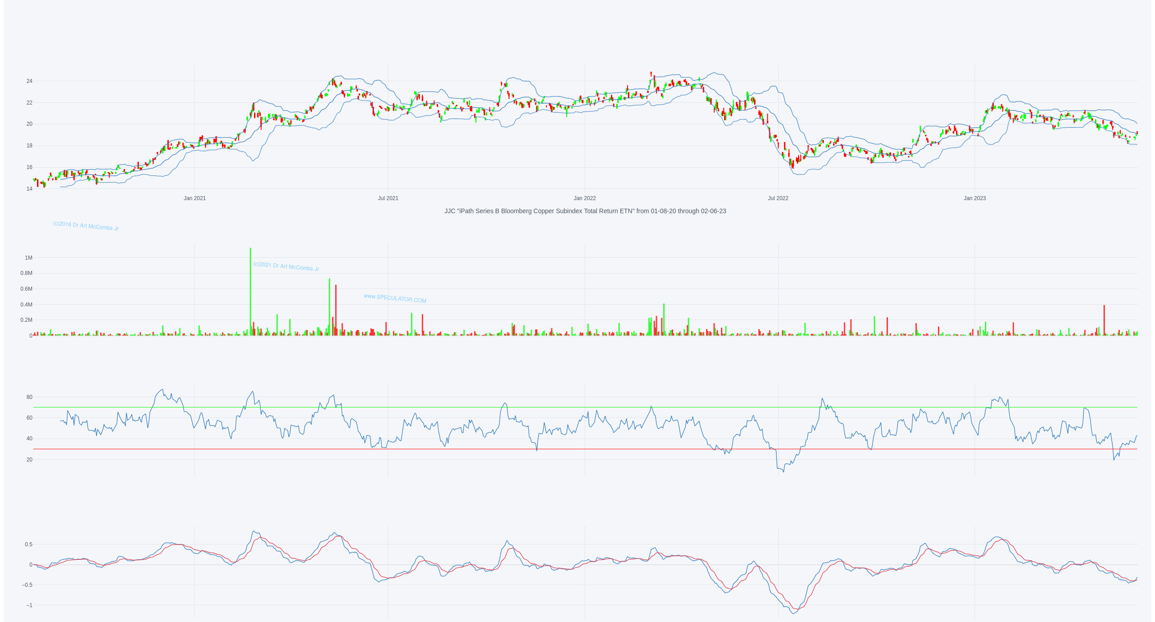Click the 0.2M label on volume axis
Image resolution: width=1155 pixels, height=622 pixels.
[26, 320]
